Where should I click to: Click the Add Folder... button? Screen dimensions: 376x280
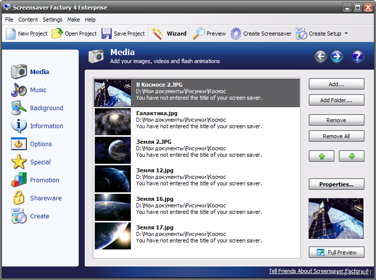point(336,100)
